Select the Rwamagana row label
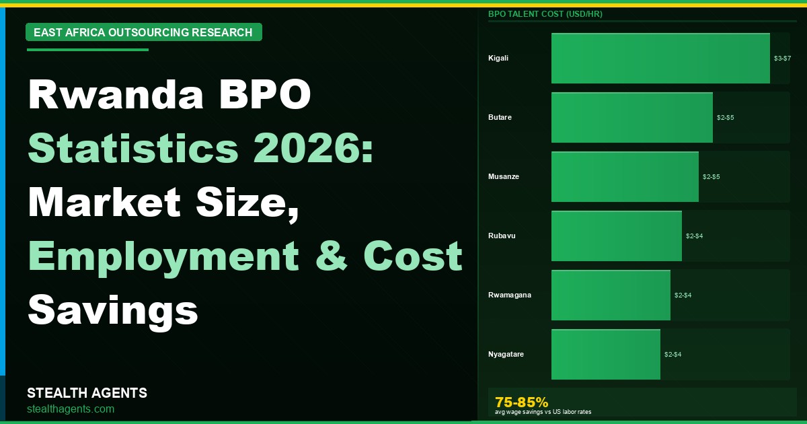Viewport: 807px width, 424px height. (x=510, y=295)
